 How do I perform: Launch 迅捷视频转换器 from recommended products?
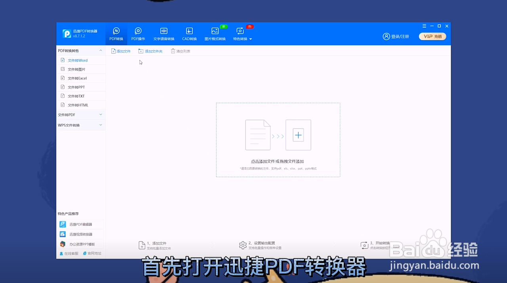80,234
